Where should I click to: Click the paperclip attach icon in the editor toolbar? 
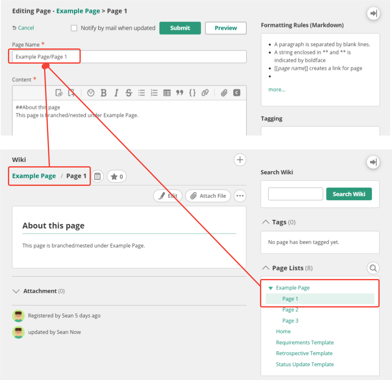tap(224, 93)
